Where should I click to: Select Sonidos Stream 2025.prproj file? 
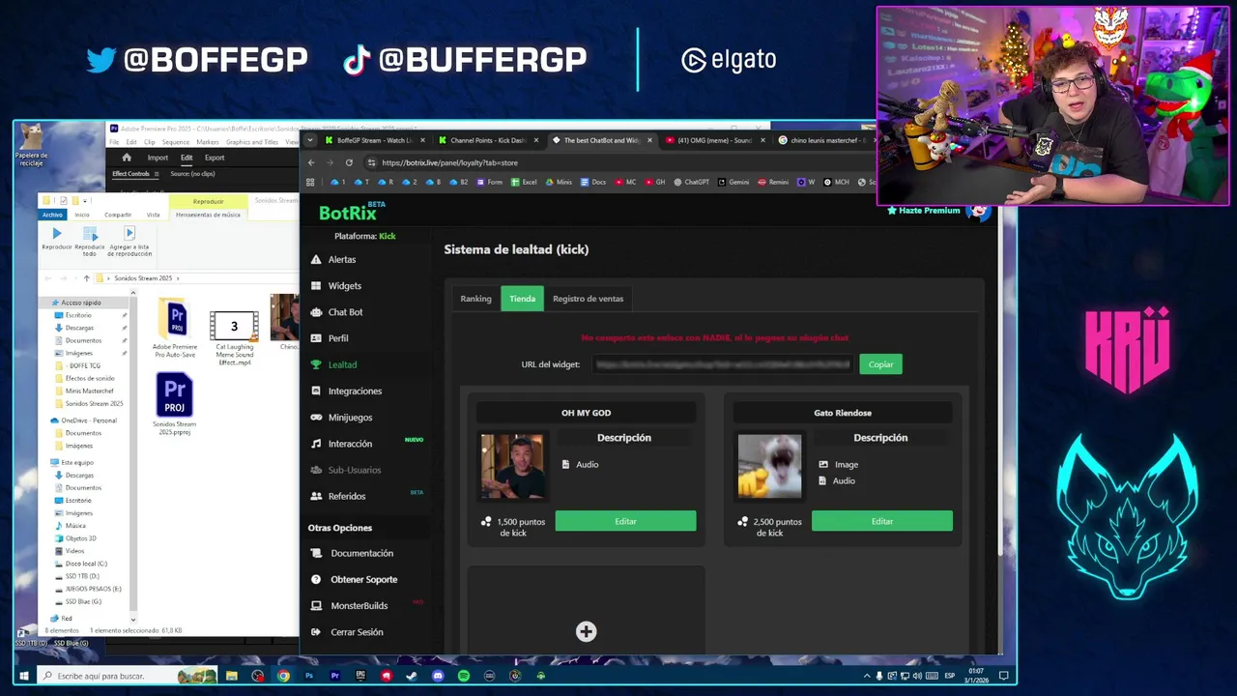point(174,405)
